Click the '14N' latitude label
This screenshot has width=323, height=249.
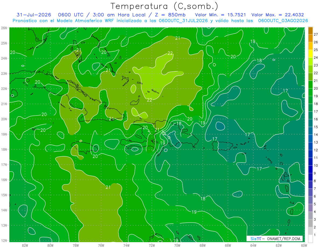coord(4,210)
